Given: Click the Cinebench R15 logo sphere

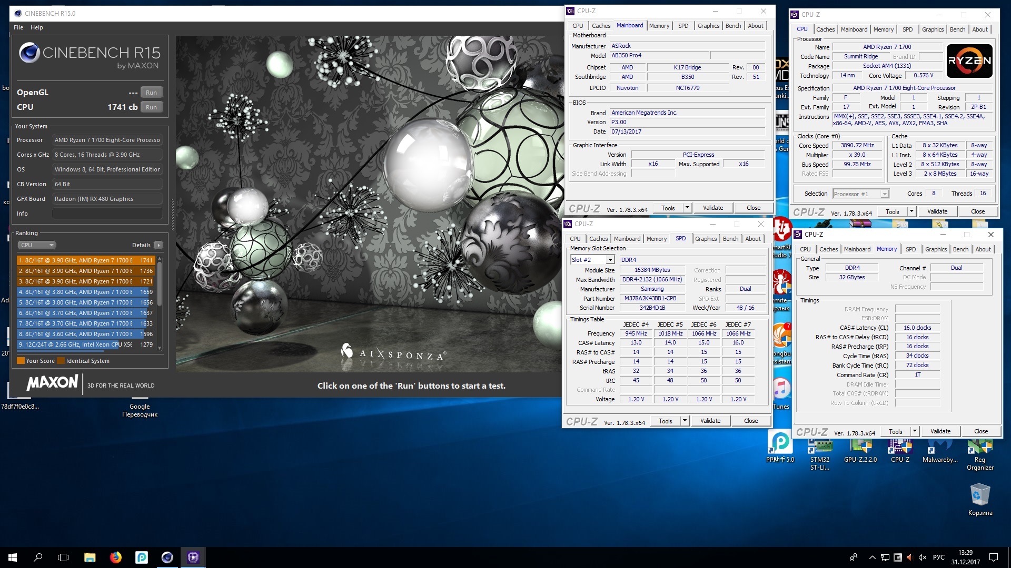Looking at the screenshot, I should coord(29,53).
